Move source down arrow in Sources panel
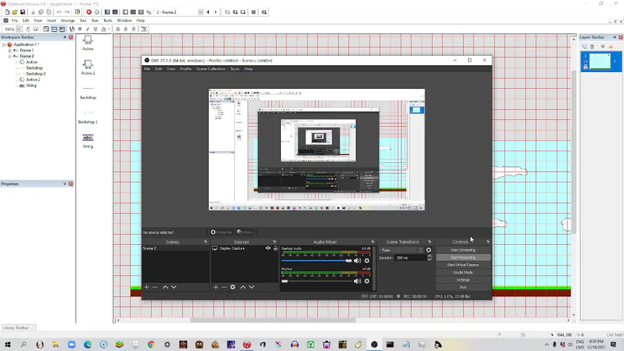This screenshot has height=351, width=624. click(252, 287)
